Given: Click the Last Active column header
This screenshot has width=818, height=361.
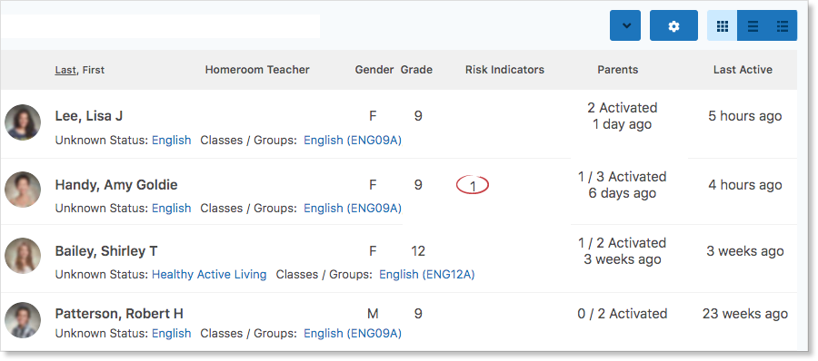Looking at the screenshot, I should (x=743, y=70).
